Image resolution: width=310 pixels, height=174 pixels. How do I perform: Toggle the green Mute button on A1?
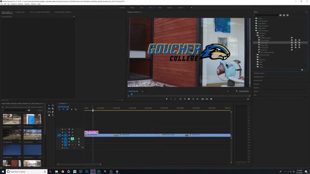(72, 139)
